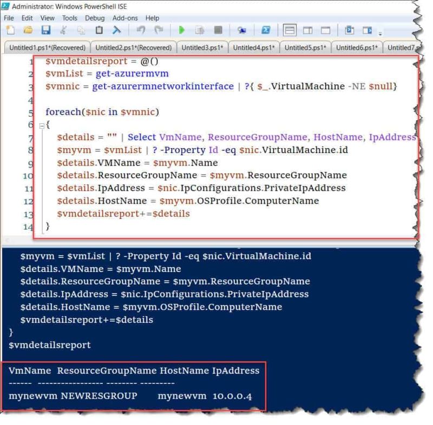Open the Edit menu
433x425 pixels.
(x=28, y=18)
